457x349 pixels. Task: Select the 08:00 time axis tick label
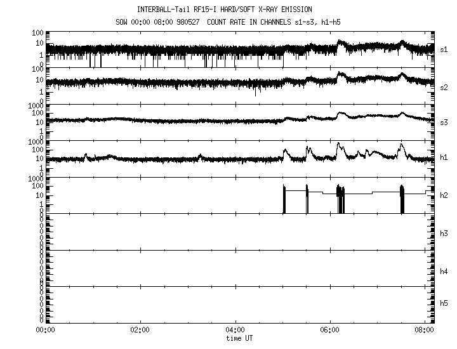(425, 330)
